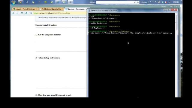Click the Dropbox download auto-start notice
Screen dimensions: 192x108
point(62,17)
